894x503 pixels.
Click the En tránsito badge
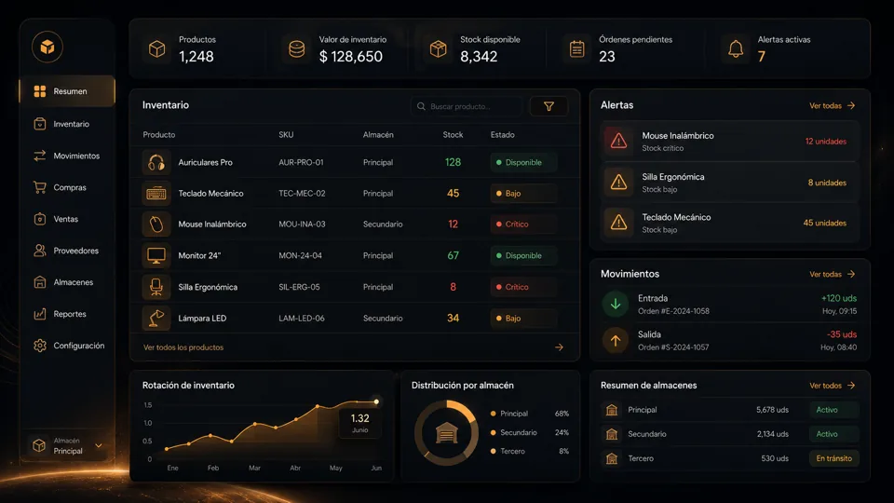833,458
